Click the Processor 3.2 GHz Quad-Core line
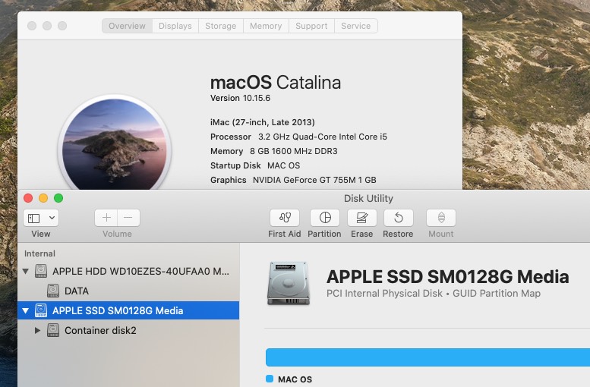 point(298,137)
